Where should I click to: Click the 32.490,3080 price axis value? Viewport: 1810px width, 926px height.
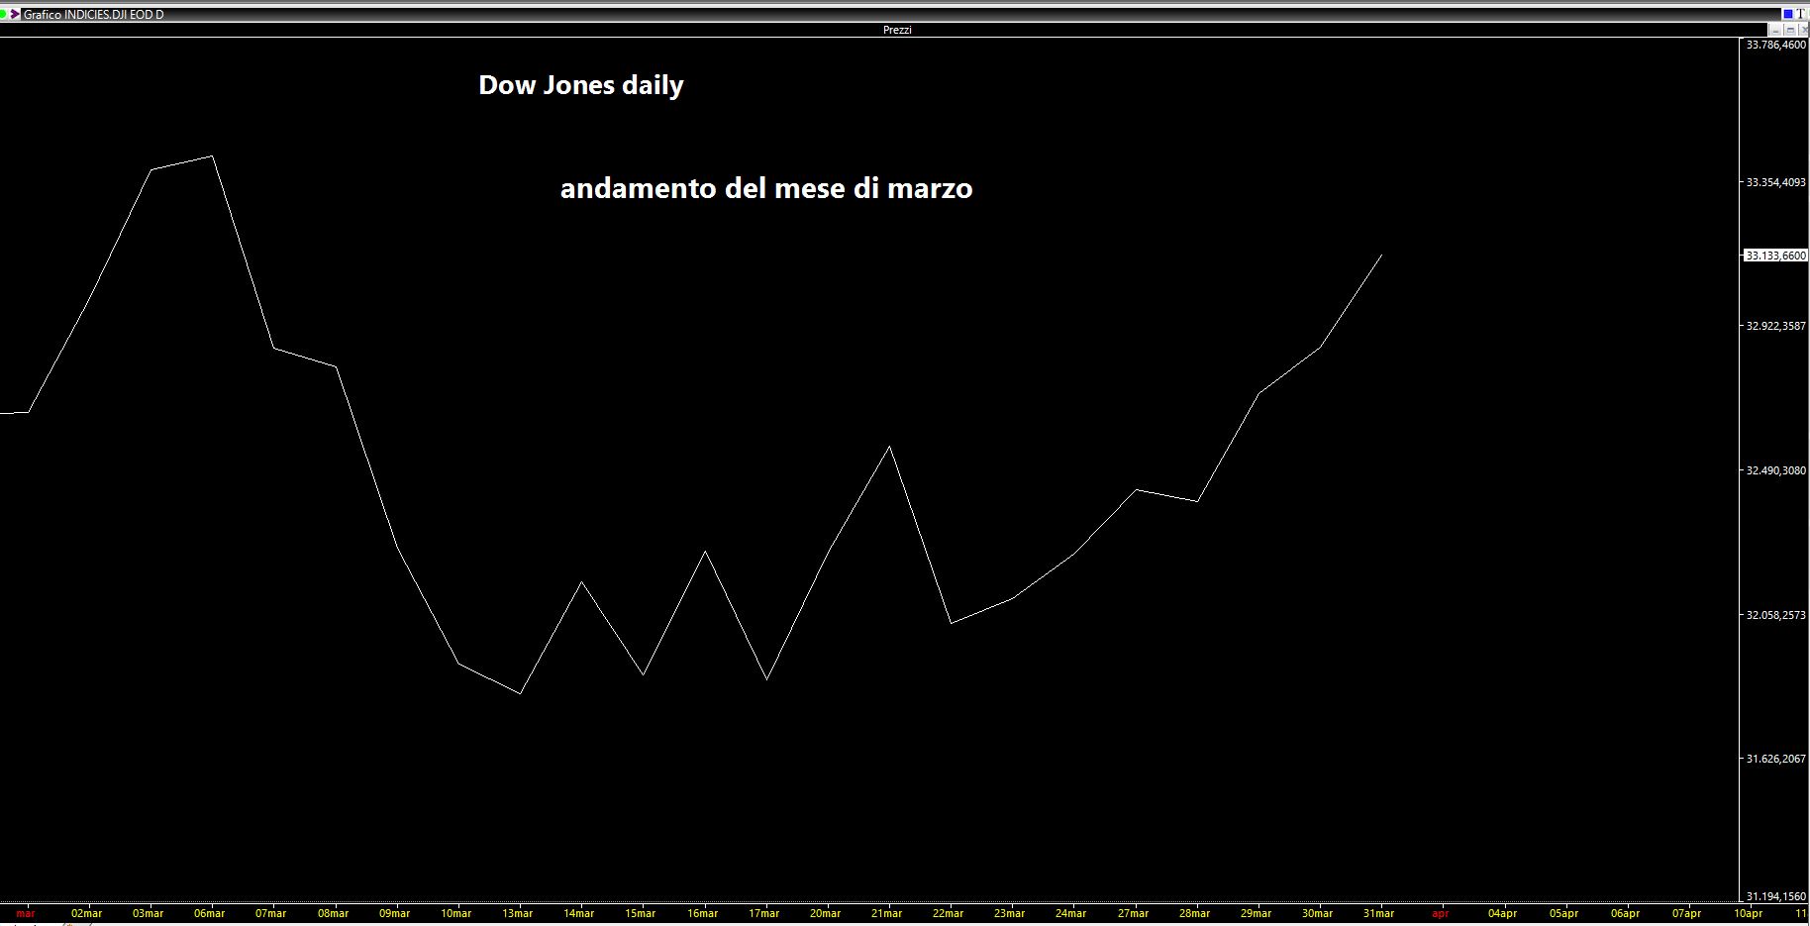pyautogui.click(x=1776, y=470)
